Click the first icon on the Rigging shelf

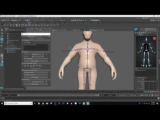[5, 25]
